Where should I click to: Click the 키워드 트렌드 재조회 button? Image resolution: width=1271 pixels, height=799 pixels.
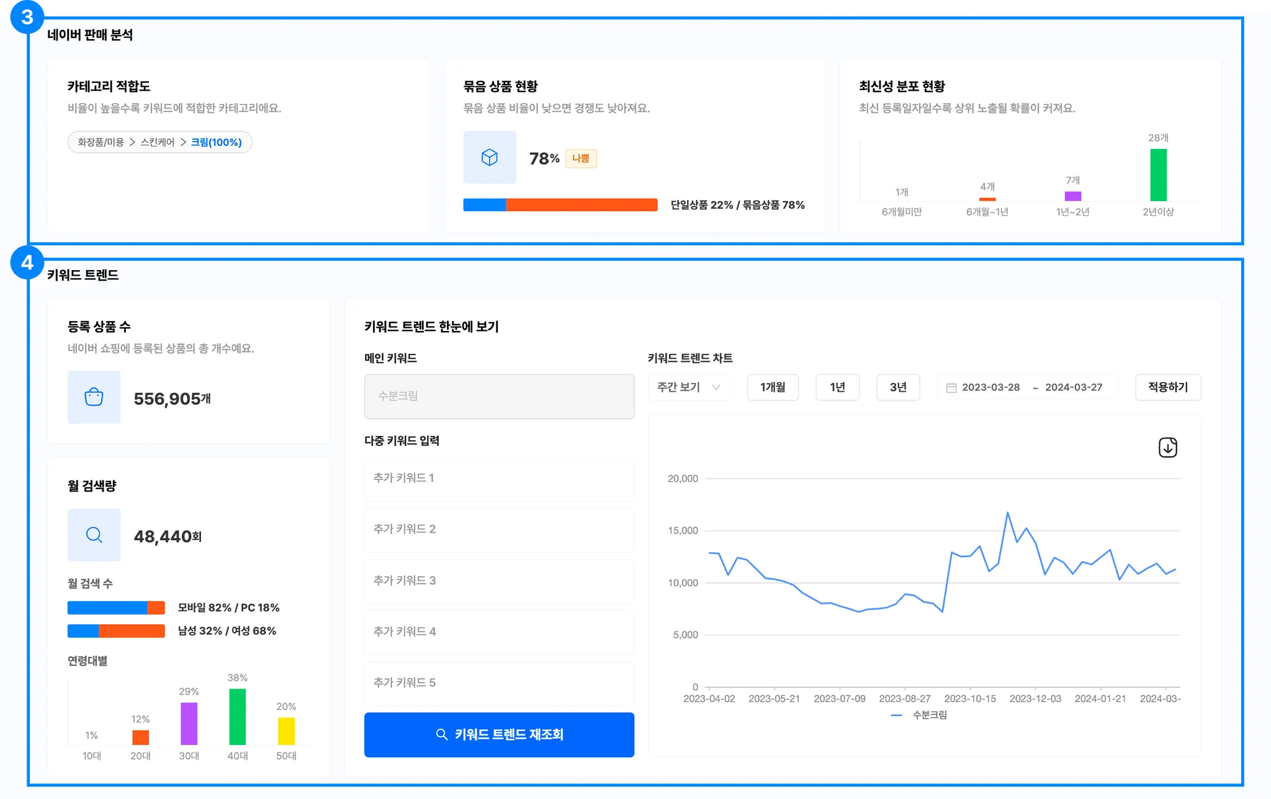[499, 734]
